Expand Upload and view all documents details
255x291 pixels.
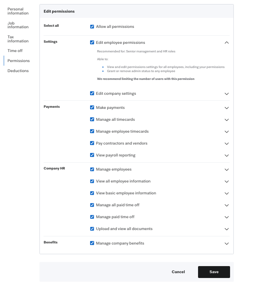[x=227, y=229]
